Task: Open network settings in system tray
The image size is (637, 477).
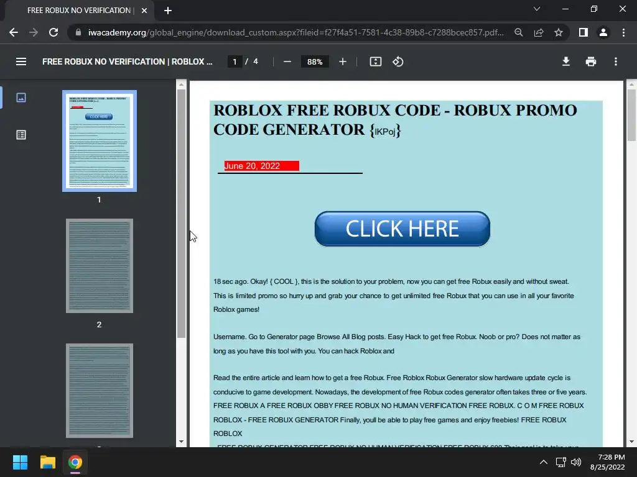Action: [561, 462]
